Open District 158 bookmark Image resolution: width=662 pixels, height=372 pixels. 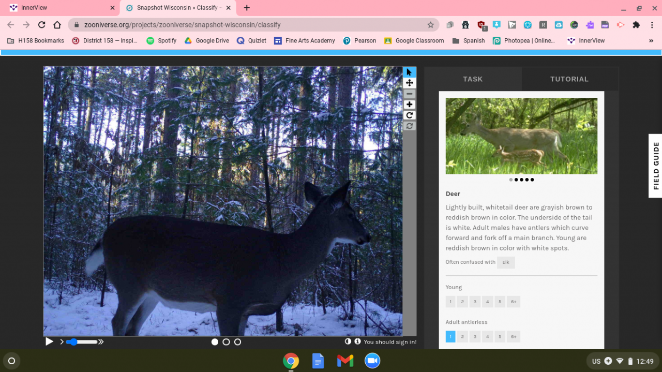[105, 40]
